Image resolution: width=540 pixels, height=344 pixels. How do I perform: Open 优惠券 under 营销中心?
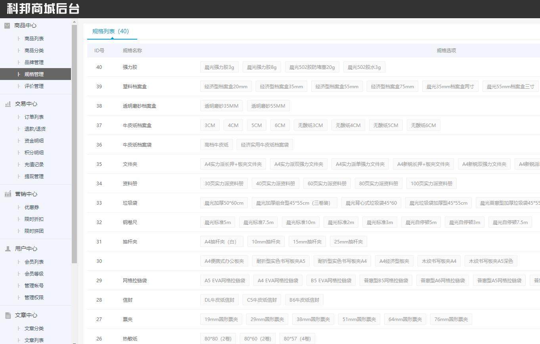pos(32,207)
